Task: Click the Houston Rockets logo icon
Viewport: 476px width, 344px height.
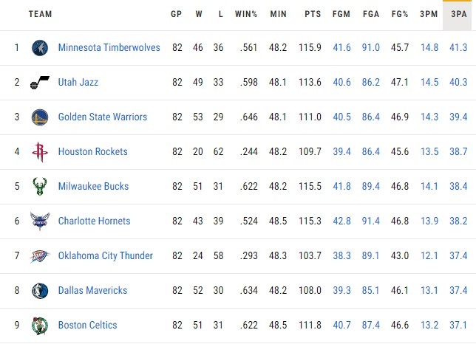Action: click(39, 152)
